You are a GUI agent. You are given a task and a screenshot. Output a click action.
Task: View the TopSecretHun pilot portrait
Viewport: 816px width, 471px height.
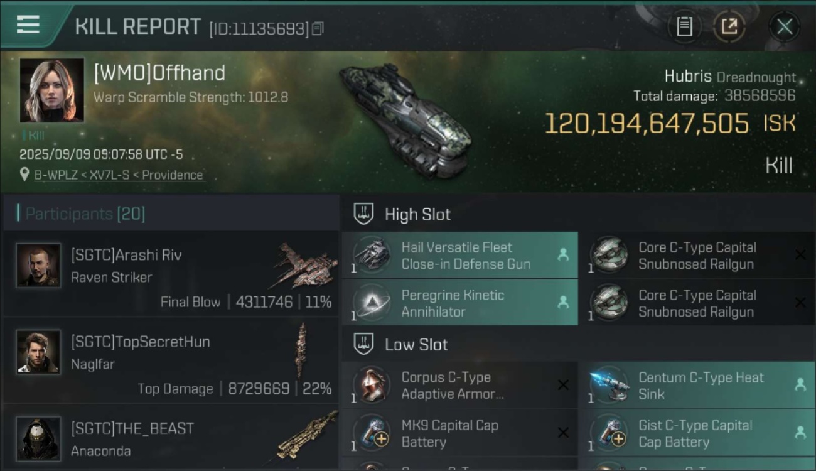[38, 352]
